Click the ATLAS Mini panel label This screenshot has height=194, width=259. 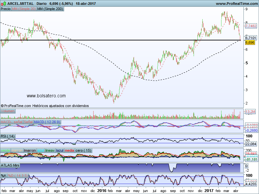coord(10,165)
